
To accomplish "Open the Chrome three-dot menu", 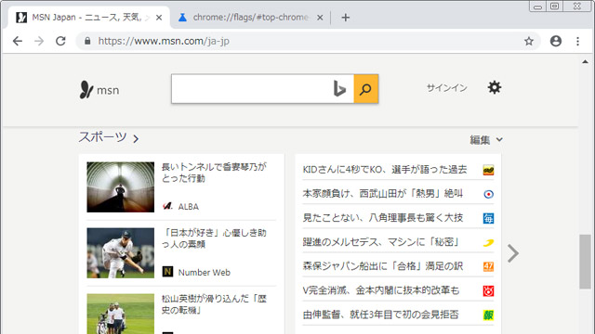I will (x=577, y=41).
